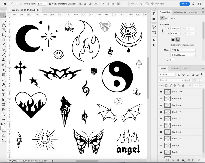Open the Auto-Select Layer dropdown
The height and width of the screenshot is (163, 205).
pos(42,4)
